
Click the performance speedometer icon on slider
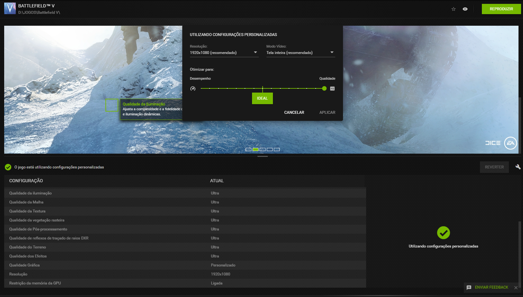pos(193,88)
